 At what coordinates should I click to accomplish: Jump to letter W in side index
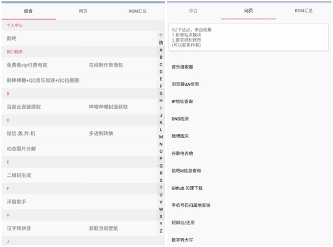161,209
